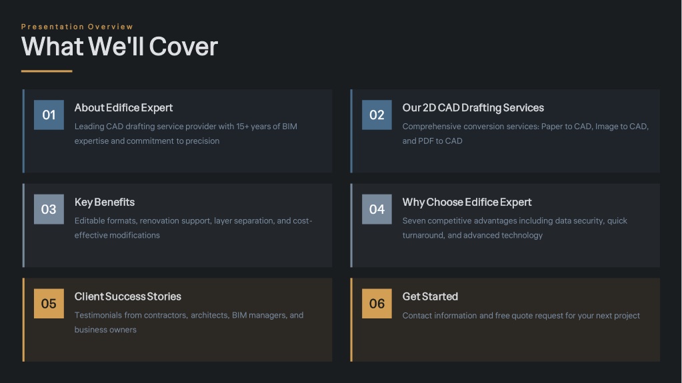Screen dimensions: 682x383
Task: Click the Contact information and free quote text
Action: (x=521, y=316)
